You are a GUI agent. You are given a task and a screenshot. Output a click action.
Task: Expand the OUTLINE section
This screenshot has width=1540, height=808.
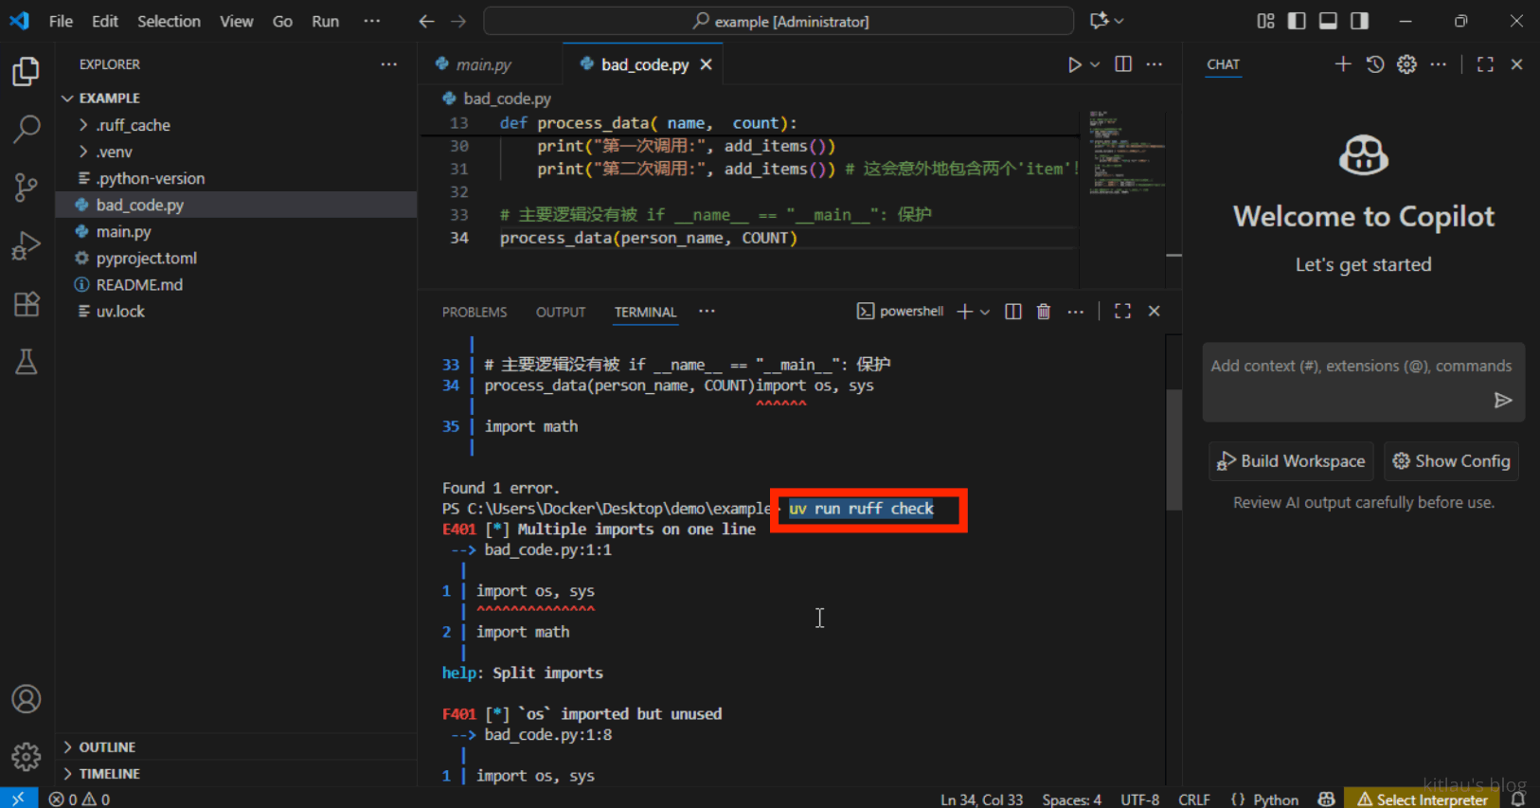coord(106,747)
